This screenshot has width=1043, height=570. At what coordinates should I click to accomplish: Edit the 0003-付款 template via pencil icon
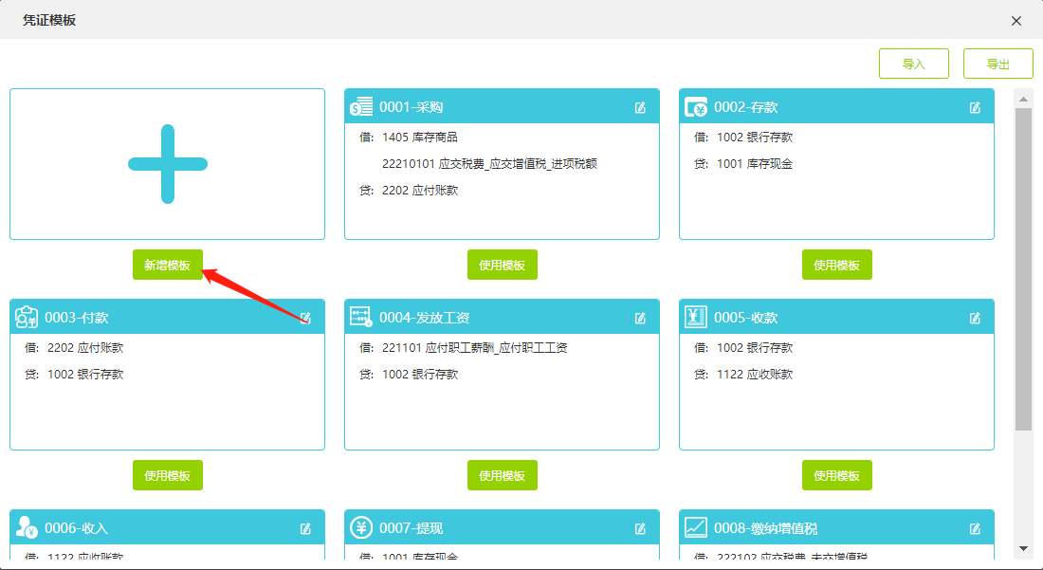(x=304, y=317)
